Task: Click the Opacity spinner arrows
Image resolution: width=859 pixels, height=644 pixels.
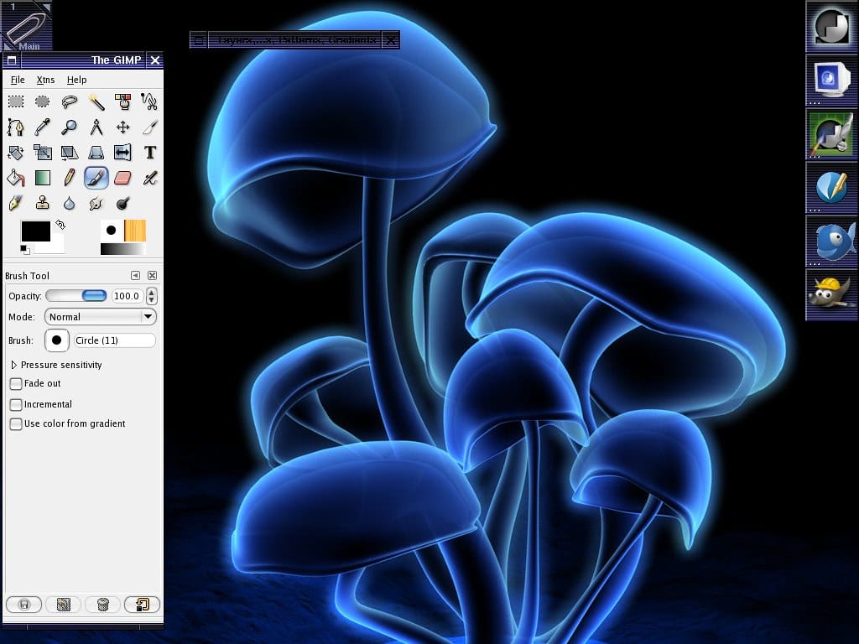Action: (152, 296)
